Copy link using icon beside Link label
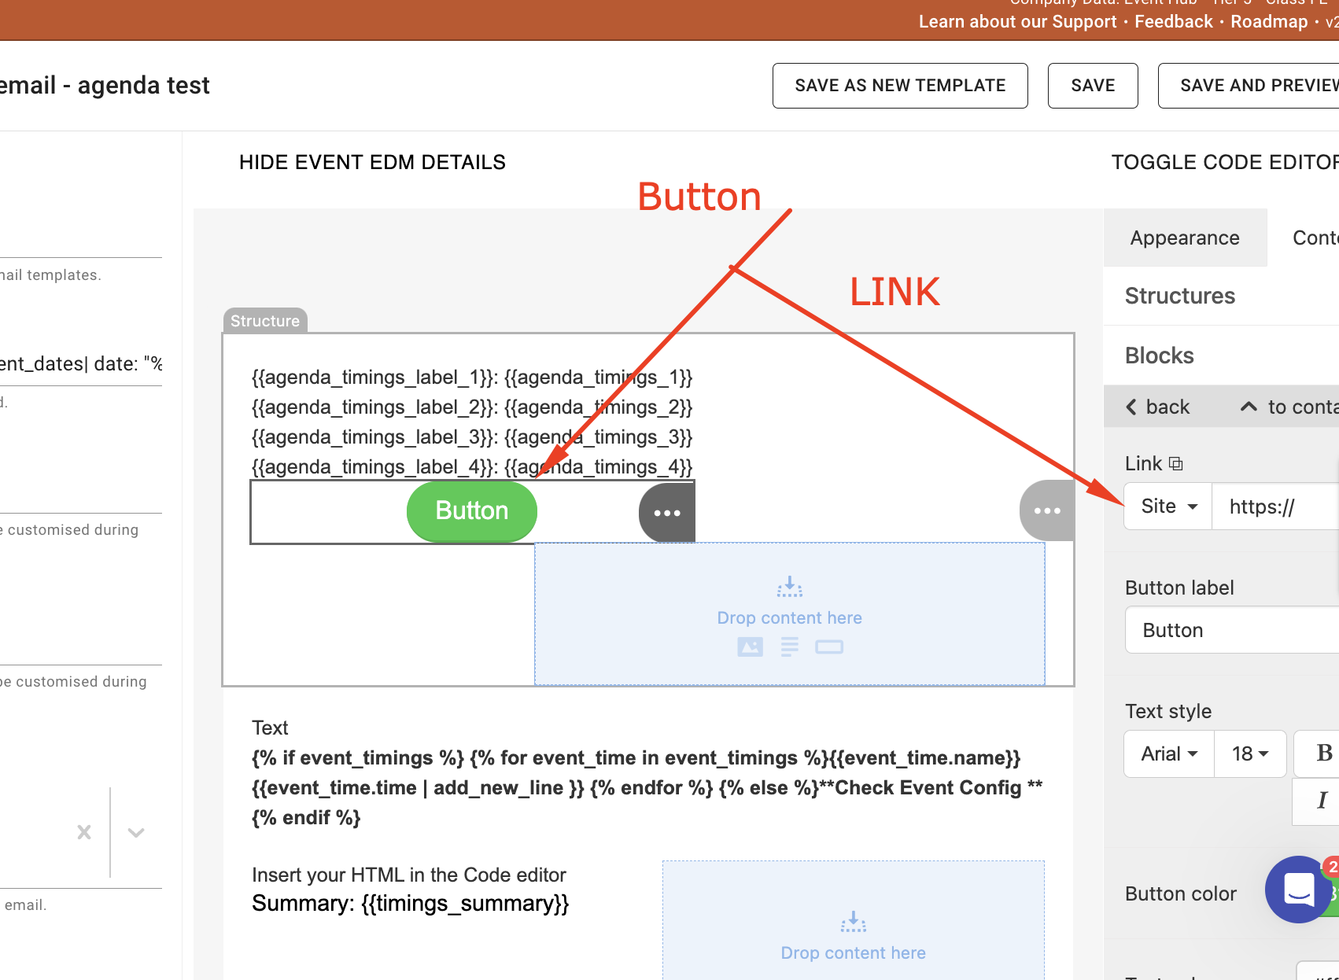Image resolution: width=1339 pixels, height=980 pixels. [x=1175, y=463]
